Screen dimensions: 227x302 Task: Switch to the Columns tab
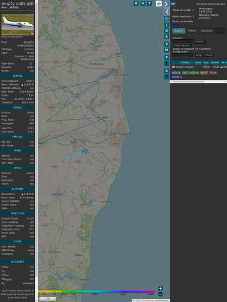point(206,31)
